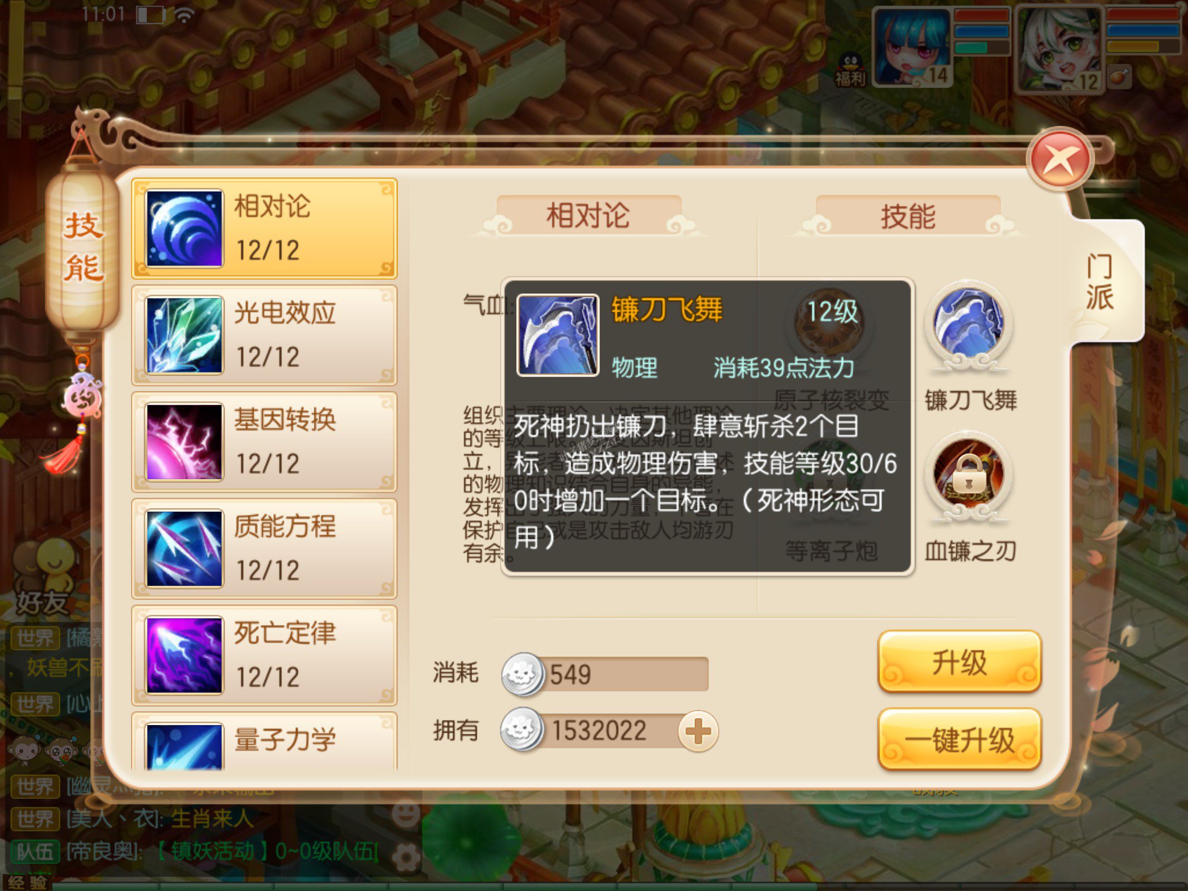Click the 升级 upgrade button

(x=959, y=661)
